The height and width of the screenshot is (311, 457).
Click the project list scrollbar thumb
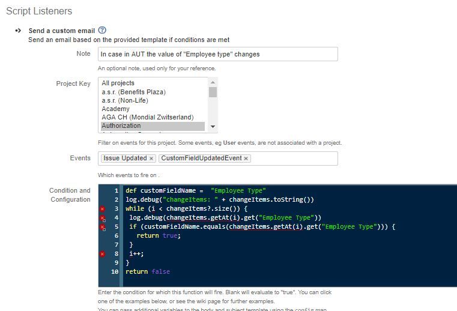213,92
